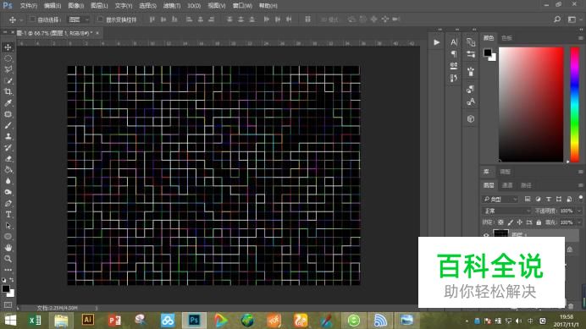Select the History Brush tool

coord(8,147)
